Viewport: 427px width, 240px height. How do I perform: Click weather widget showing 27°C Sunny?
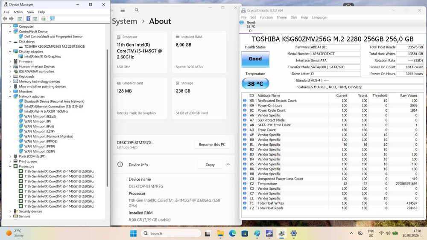(15, 233)
